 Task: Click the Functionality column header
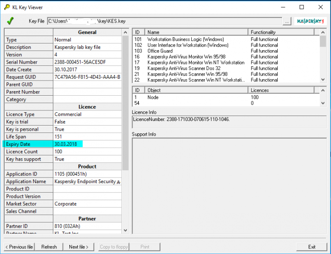coord(281,32)
